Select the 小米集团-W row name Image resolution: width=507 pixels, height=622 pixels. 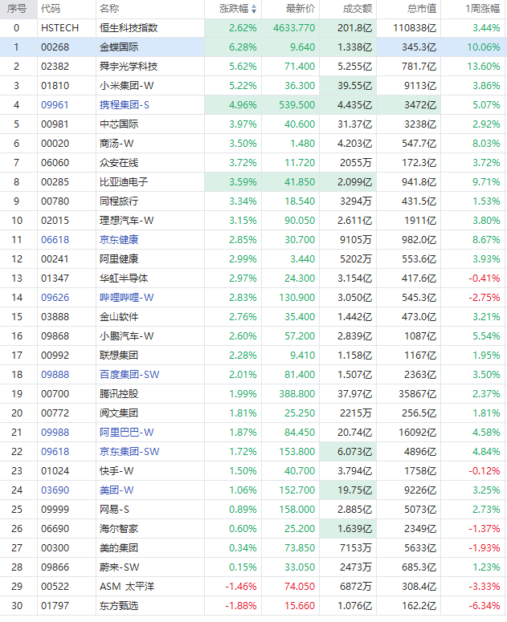coord(127,86)
